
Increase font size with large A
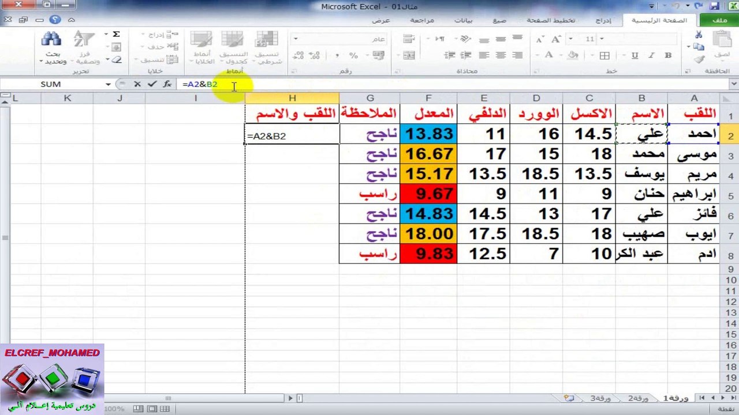tap(557, 39)
